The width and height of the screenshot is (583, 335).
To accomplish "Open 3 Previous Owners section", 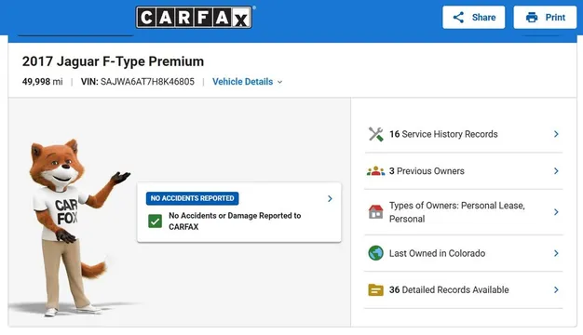I will point(463,171).
